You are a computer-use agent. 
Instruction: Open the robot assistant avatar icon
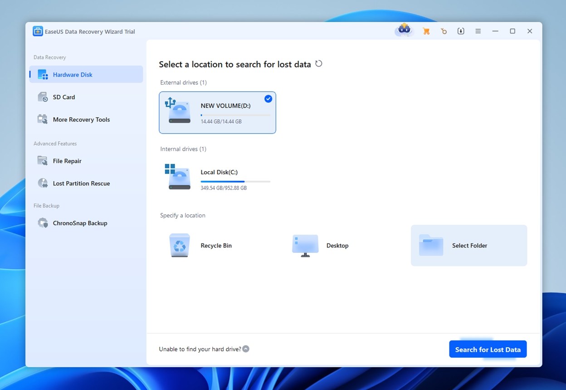[404, 30]
